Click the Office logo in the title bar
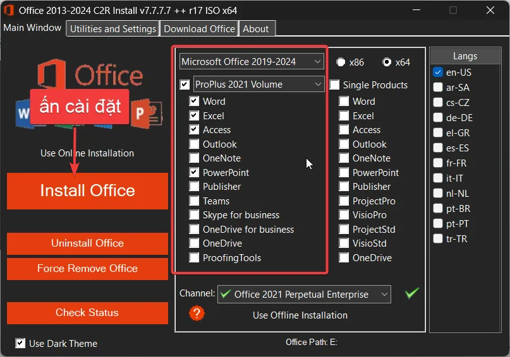Screen dimensions: 510x357 tap(9, 10)
